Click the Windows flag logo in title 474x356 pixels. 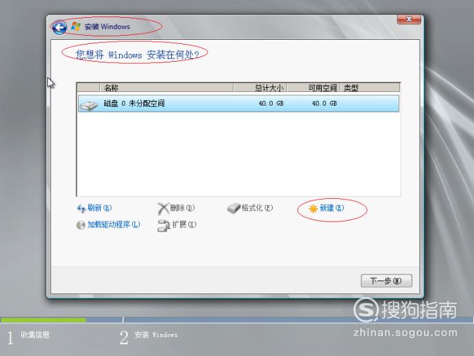[75, 26]
